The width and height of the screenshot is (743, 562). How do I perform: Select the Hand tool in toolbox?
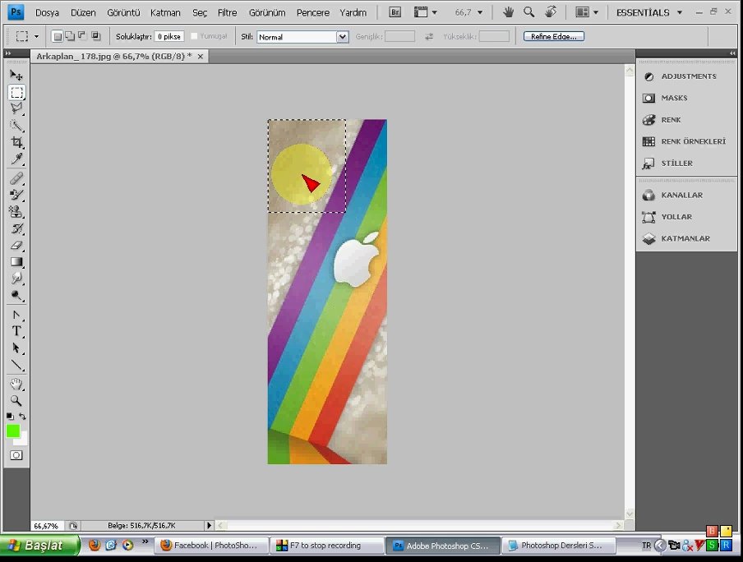tap(16, 384)
